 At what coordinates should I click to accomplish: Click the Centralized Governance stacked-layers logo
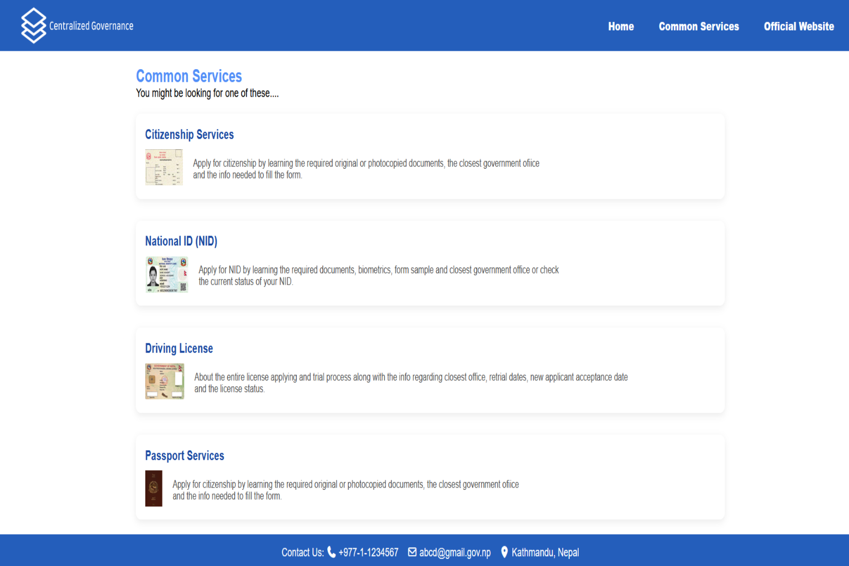click(33, 25)
